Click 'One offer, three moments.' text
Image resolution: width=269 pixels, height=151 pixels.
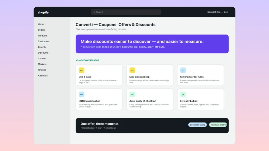(100, 124)
